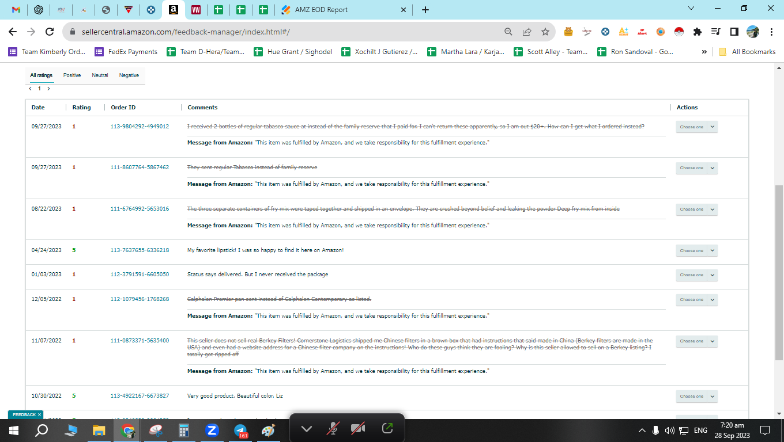Go to the next feedback page arrow
Image resolution: width=784 pixels, height=442 pixels.
(48, 89)
